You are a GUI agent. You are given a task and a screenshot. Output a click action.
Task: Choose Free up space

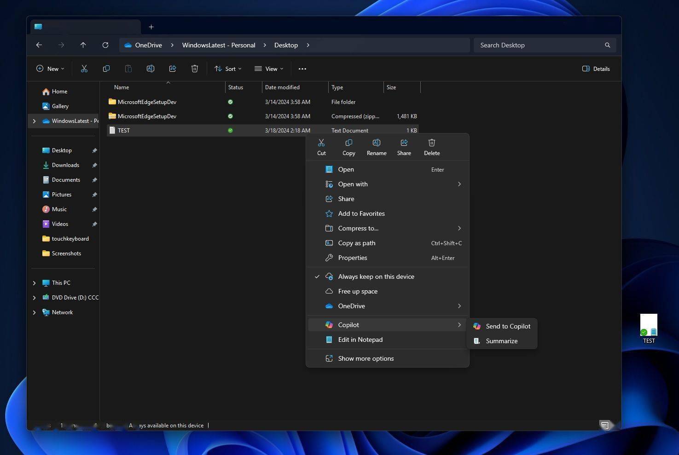[x=388, y=291]
